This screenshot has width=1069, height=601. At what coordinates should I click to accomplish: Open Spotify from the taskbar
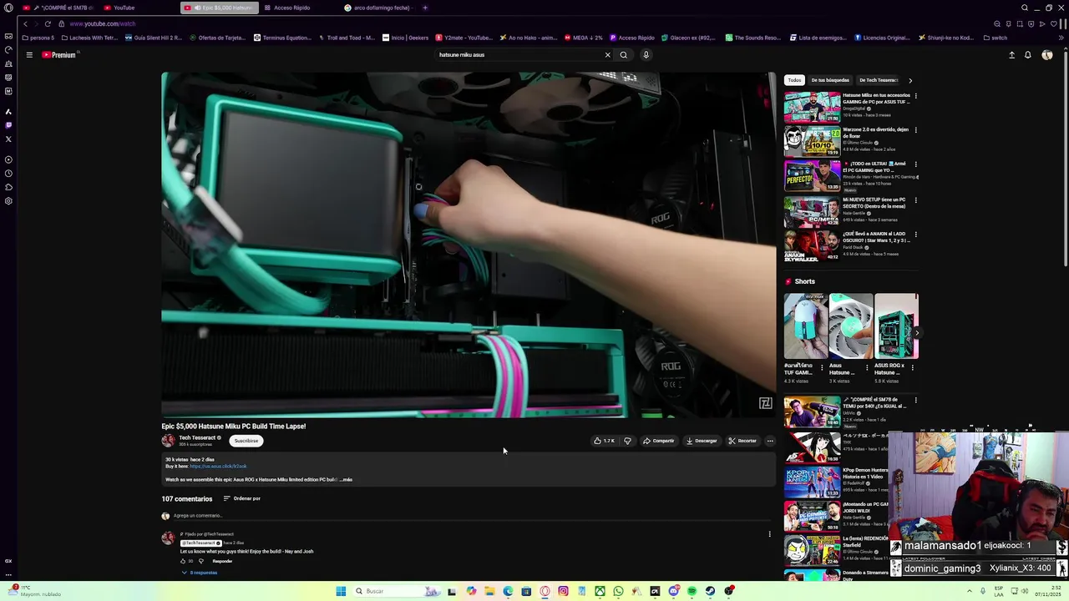[692, 591]
